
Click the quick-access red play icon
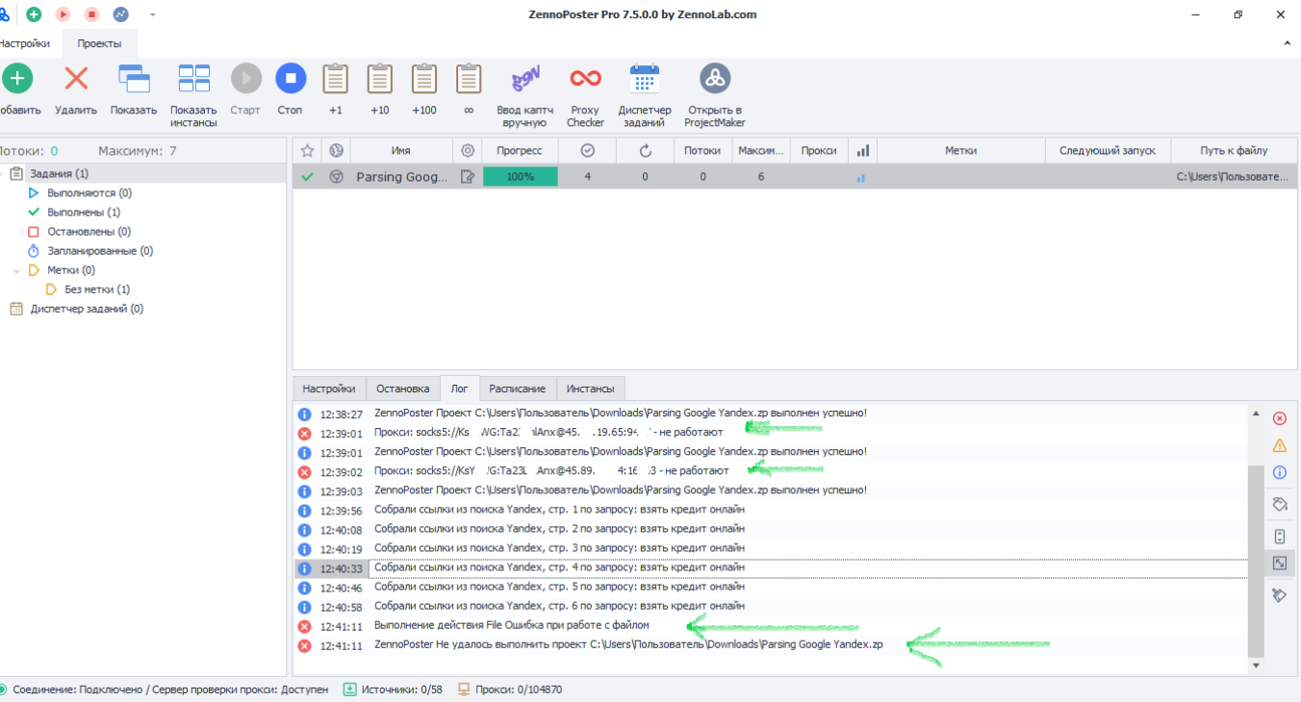point(63,14)
